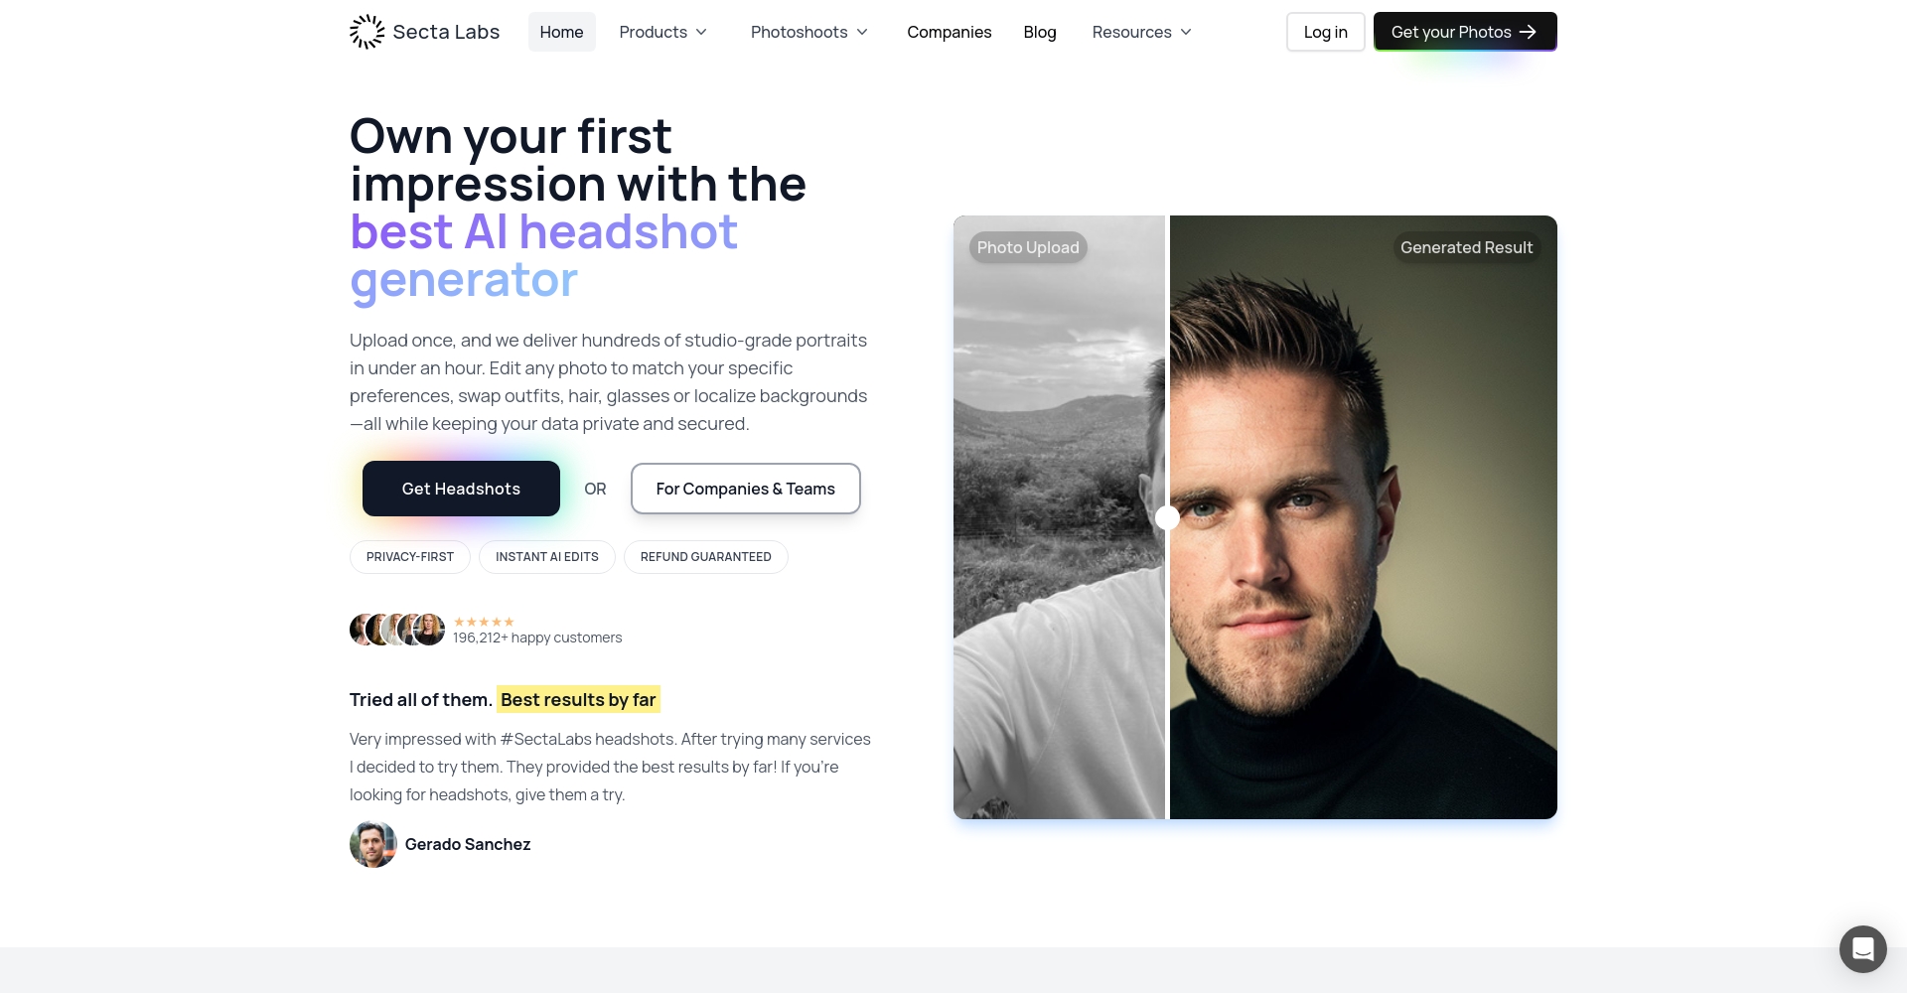Go to the Home tab

tap(561, 32)
